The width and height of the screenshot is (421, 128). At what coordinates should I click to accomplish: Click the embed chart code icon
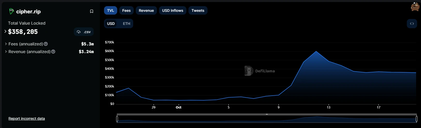[412, 24]
